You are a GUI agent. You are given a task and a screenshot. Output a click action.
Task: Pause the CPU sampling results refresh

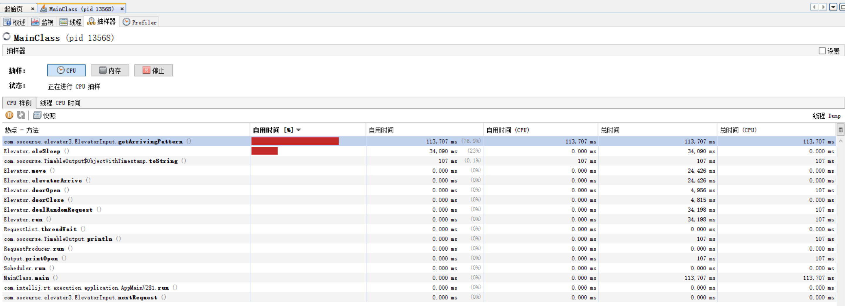pyautogui.click(x=9, y=115)
